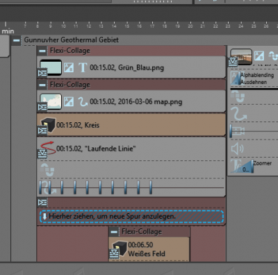Collapse the Gunnuvher Geothermal Gebiet chapter
Image resolution: width=278 pixels, height=275 pixels.
click(x=17, y=40)
